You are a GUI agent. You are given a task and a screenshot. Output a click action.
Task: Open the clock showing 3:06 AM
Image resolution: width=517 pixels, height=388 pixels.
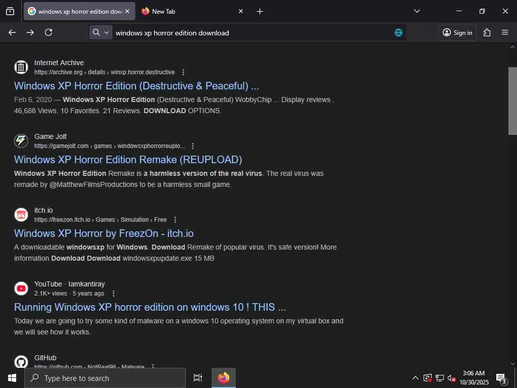tap(474, 378)
